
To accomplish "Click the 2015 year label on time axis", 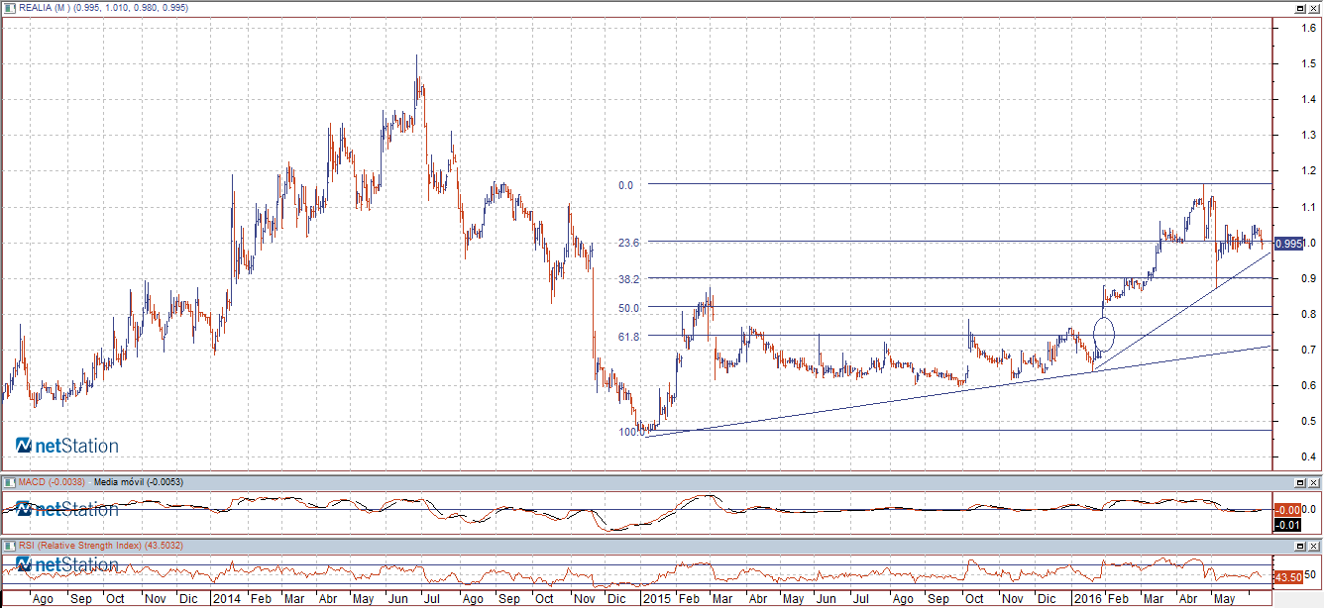I will 657,599.
